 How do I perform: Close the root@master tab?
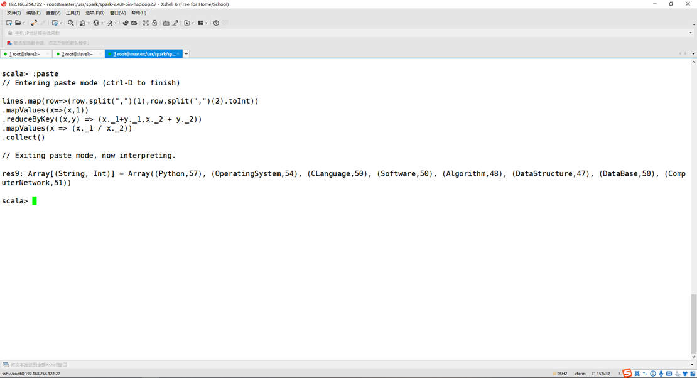coord(178,54)
